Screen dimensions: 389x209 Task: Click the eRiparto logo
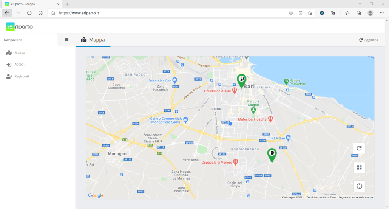(x=20, y=26)
